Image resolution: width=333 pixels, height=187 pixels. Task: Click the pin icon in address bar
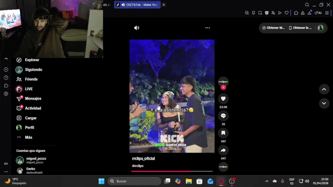click(x=254, y=13)
